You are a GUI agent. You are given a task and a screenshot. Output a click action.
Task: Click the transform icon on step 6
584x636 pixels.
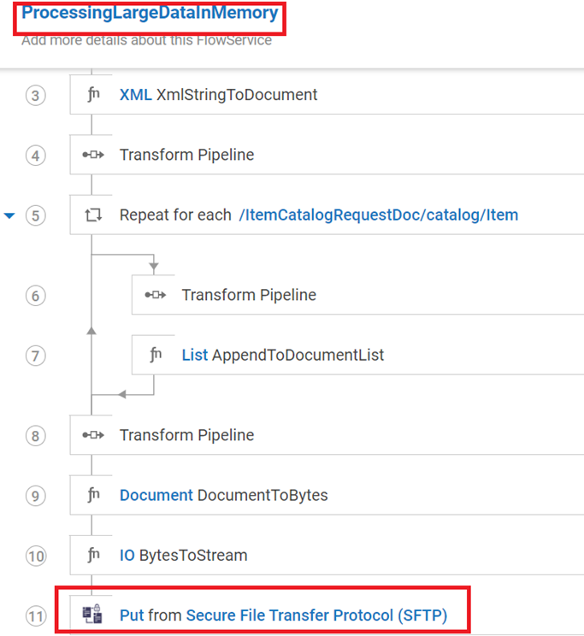point(156,295)
